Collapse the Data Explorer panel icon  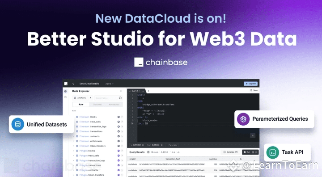coord(121,91)
